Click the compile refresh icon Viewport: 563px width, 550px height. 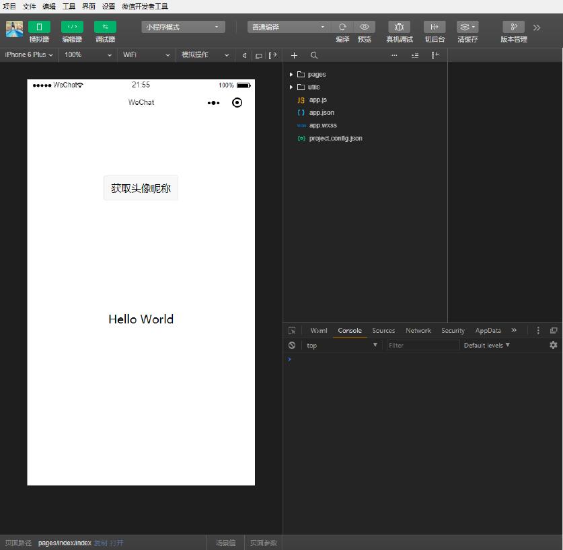pyautogui.click(x=342, y=27)
